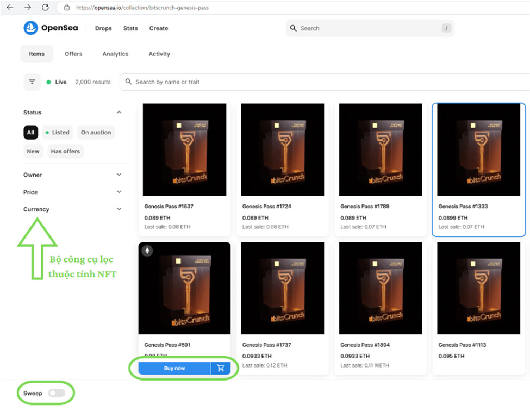Screen dimensions: 530x411
Task: Click the Genesis Pass #1637 title
Action: 169,206
